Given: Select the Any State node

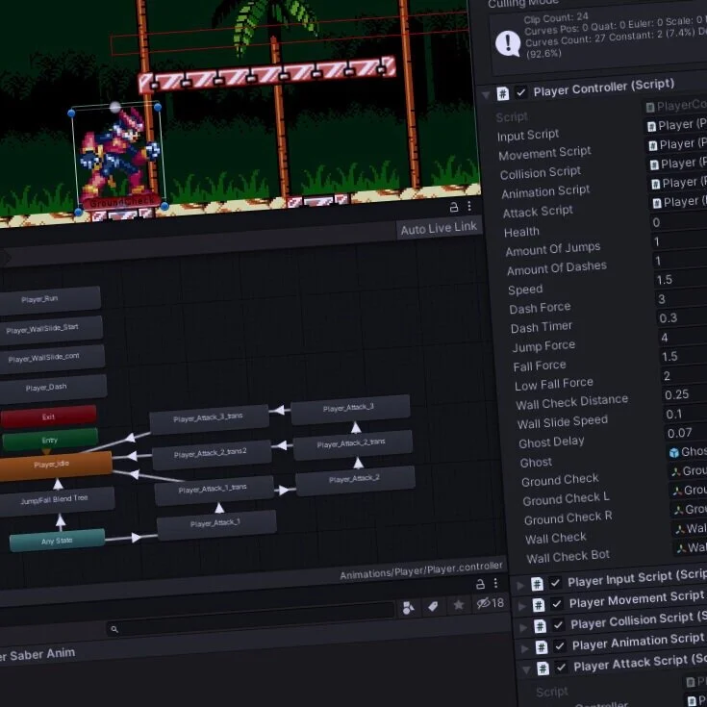Looking at the screenshot, I should tap(58, 541).
